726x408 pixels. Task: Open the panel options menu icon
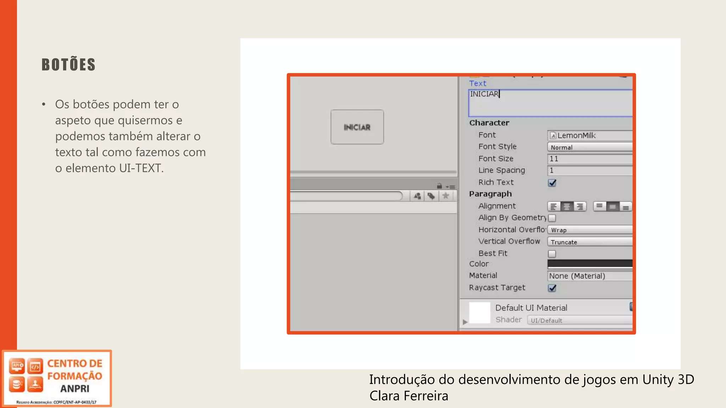[x=451, y=187]
